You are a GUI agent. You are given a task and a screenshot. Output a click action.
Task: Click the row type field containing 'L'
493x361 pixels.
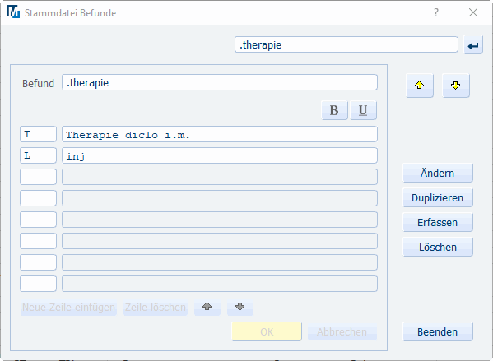pos(38,155)
